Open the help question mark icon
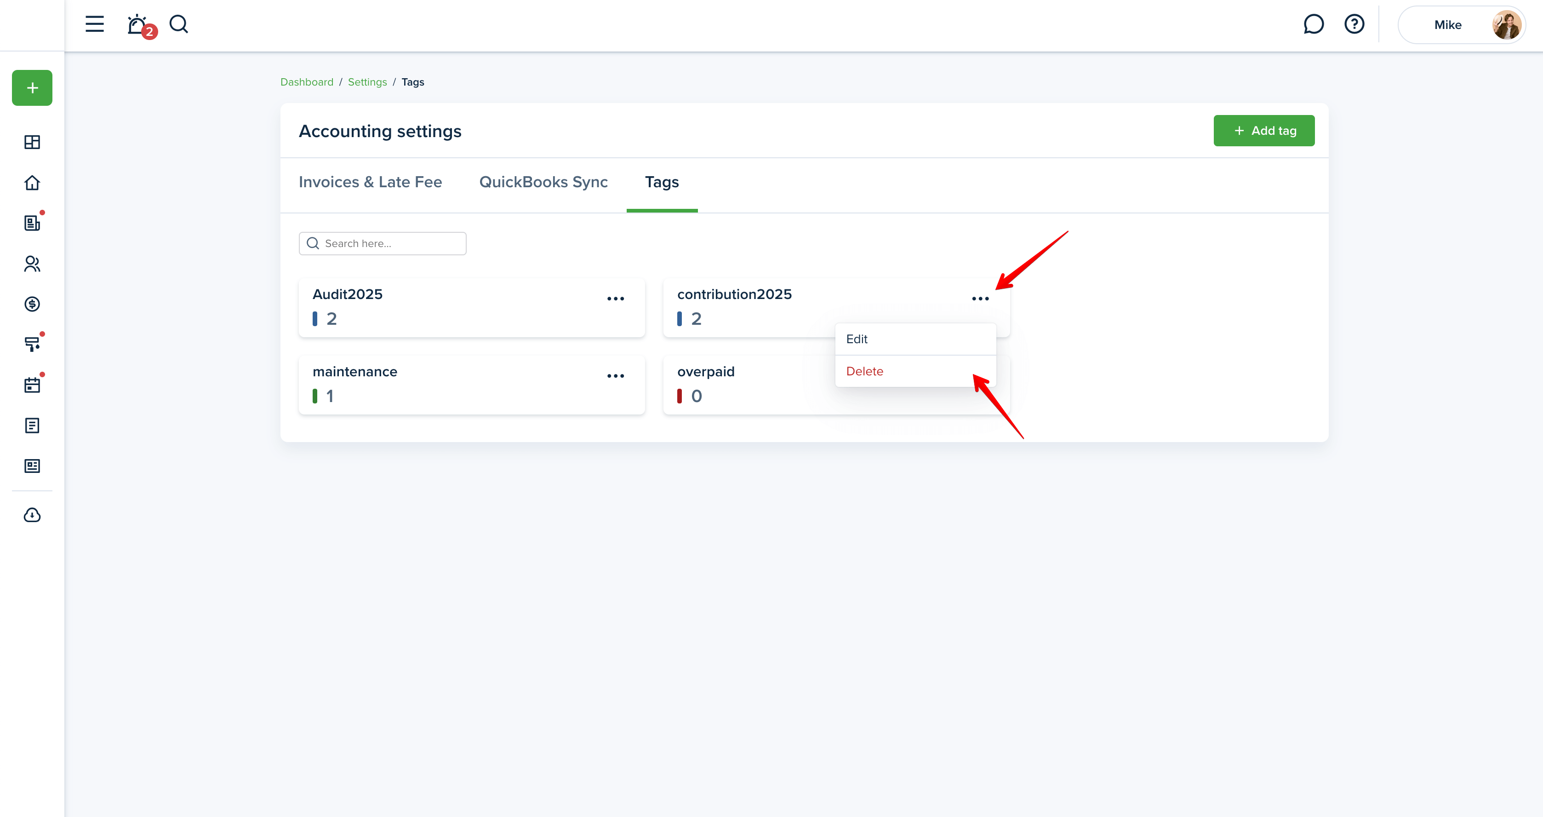The width and height of the screenshot is (1543, 817). point(1354,24)
